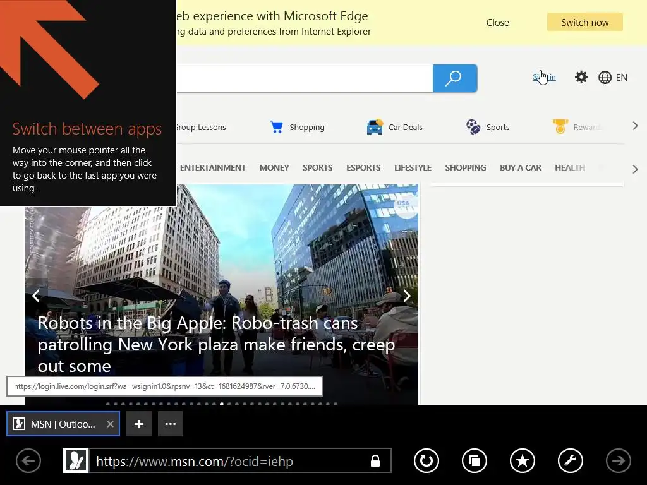Click the Shopping cart icon
This screenshot has width=647, height=485.
277,126
